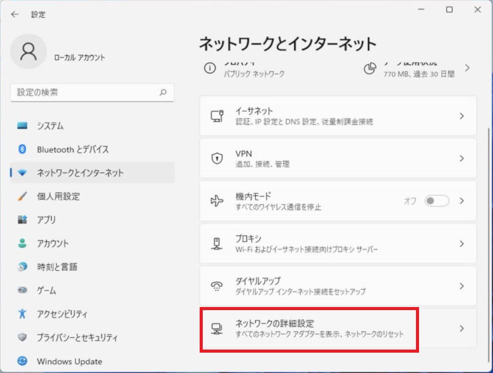Click the プロキシ server icon

click(x=217, y=244)
